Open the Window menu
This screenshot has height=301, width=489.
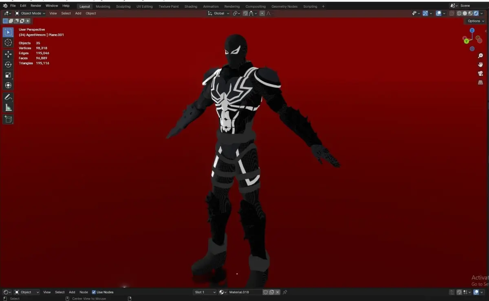(x=52, y=6)
